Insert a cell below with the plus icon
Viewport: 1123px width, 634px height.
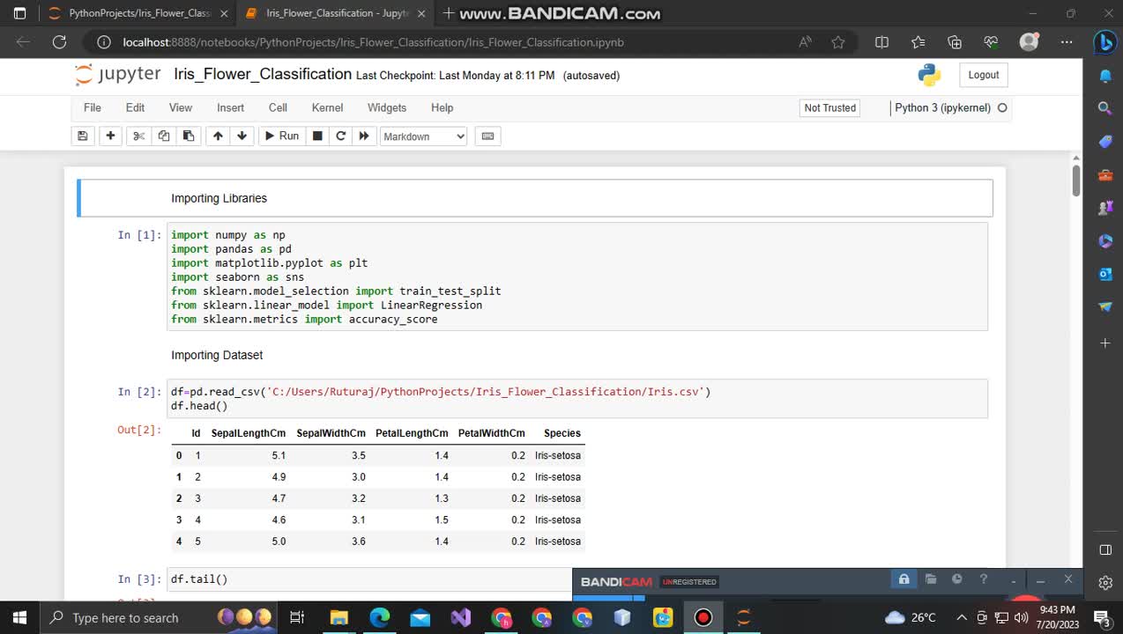click(x=110, y=136)
